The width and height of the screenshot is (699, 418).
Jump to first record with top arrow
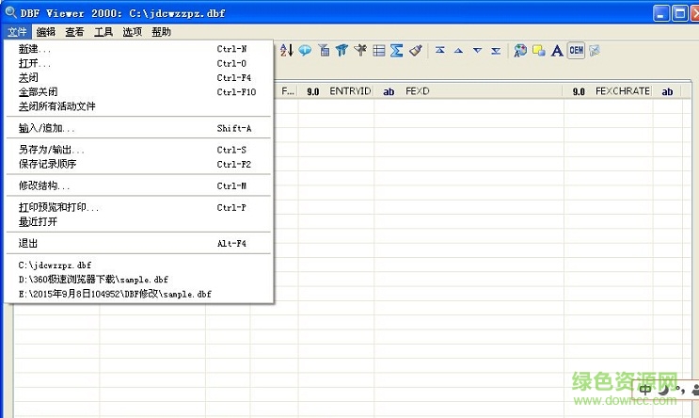click(440, 51)
